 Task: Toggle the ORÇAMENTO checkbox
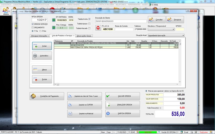33,28
